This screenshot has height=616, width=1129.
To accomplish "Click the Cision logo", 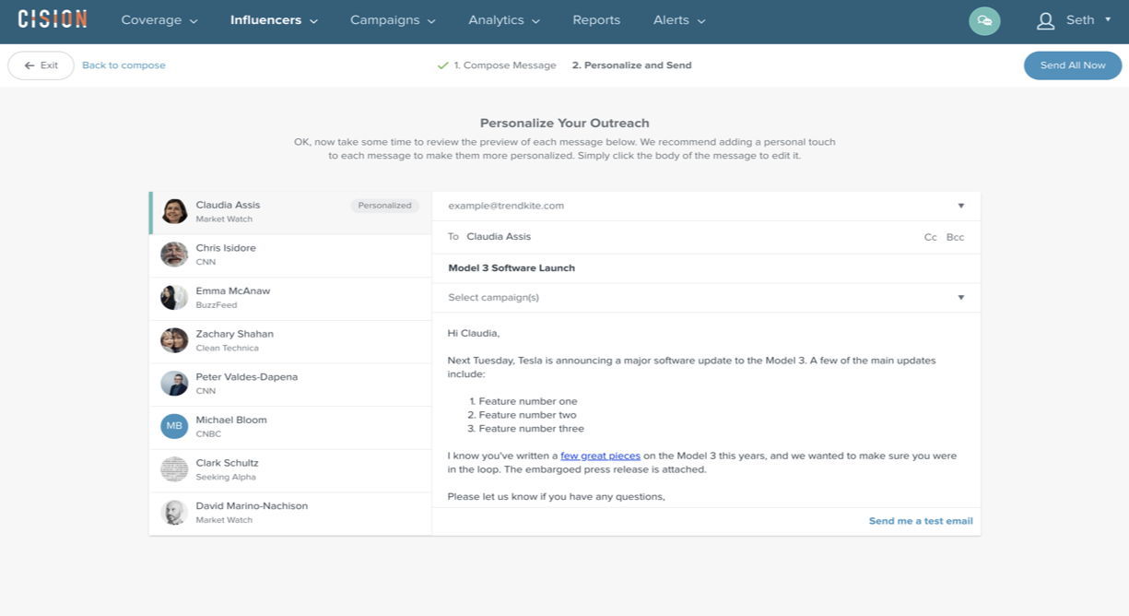I will pyautogui.click(x=53, y=19).
